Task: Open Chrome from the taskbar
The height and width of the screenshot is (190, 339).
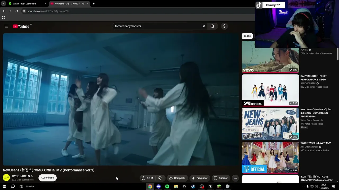Action: pos(150,187)
